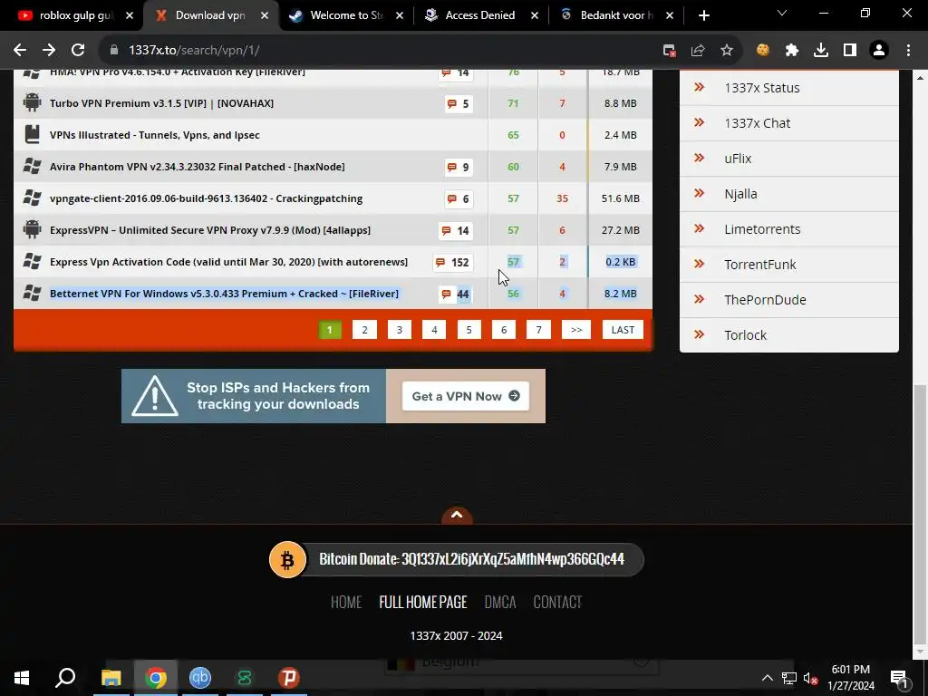Toggle the Chrome side panel icon
928x696 pixels.
[x=850, y=51]
